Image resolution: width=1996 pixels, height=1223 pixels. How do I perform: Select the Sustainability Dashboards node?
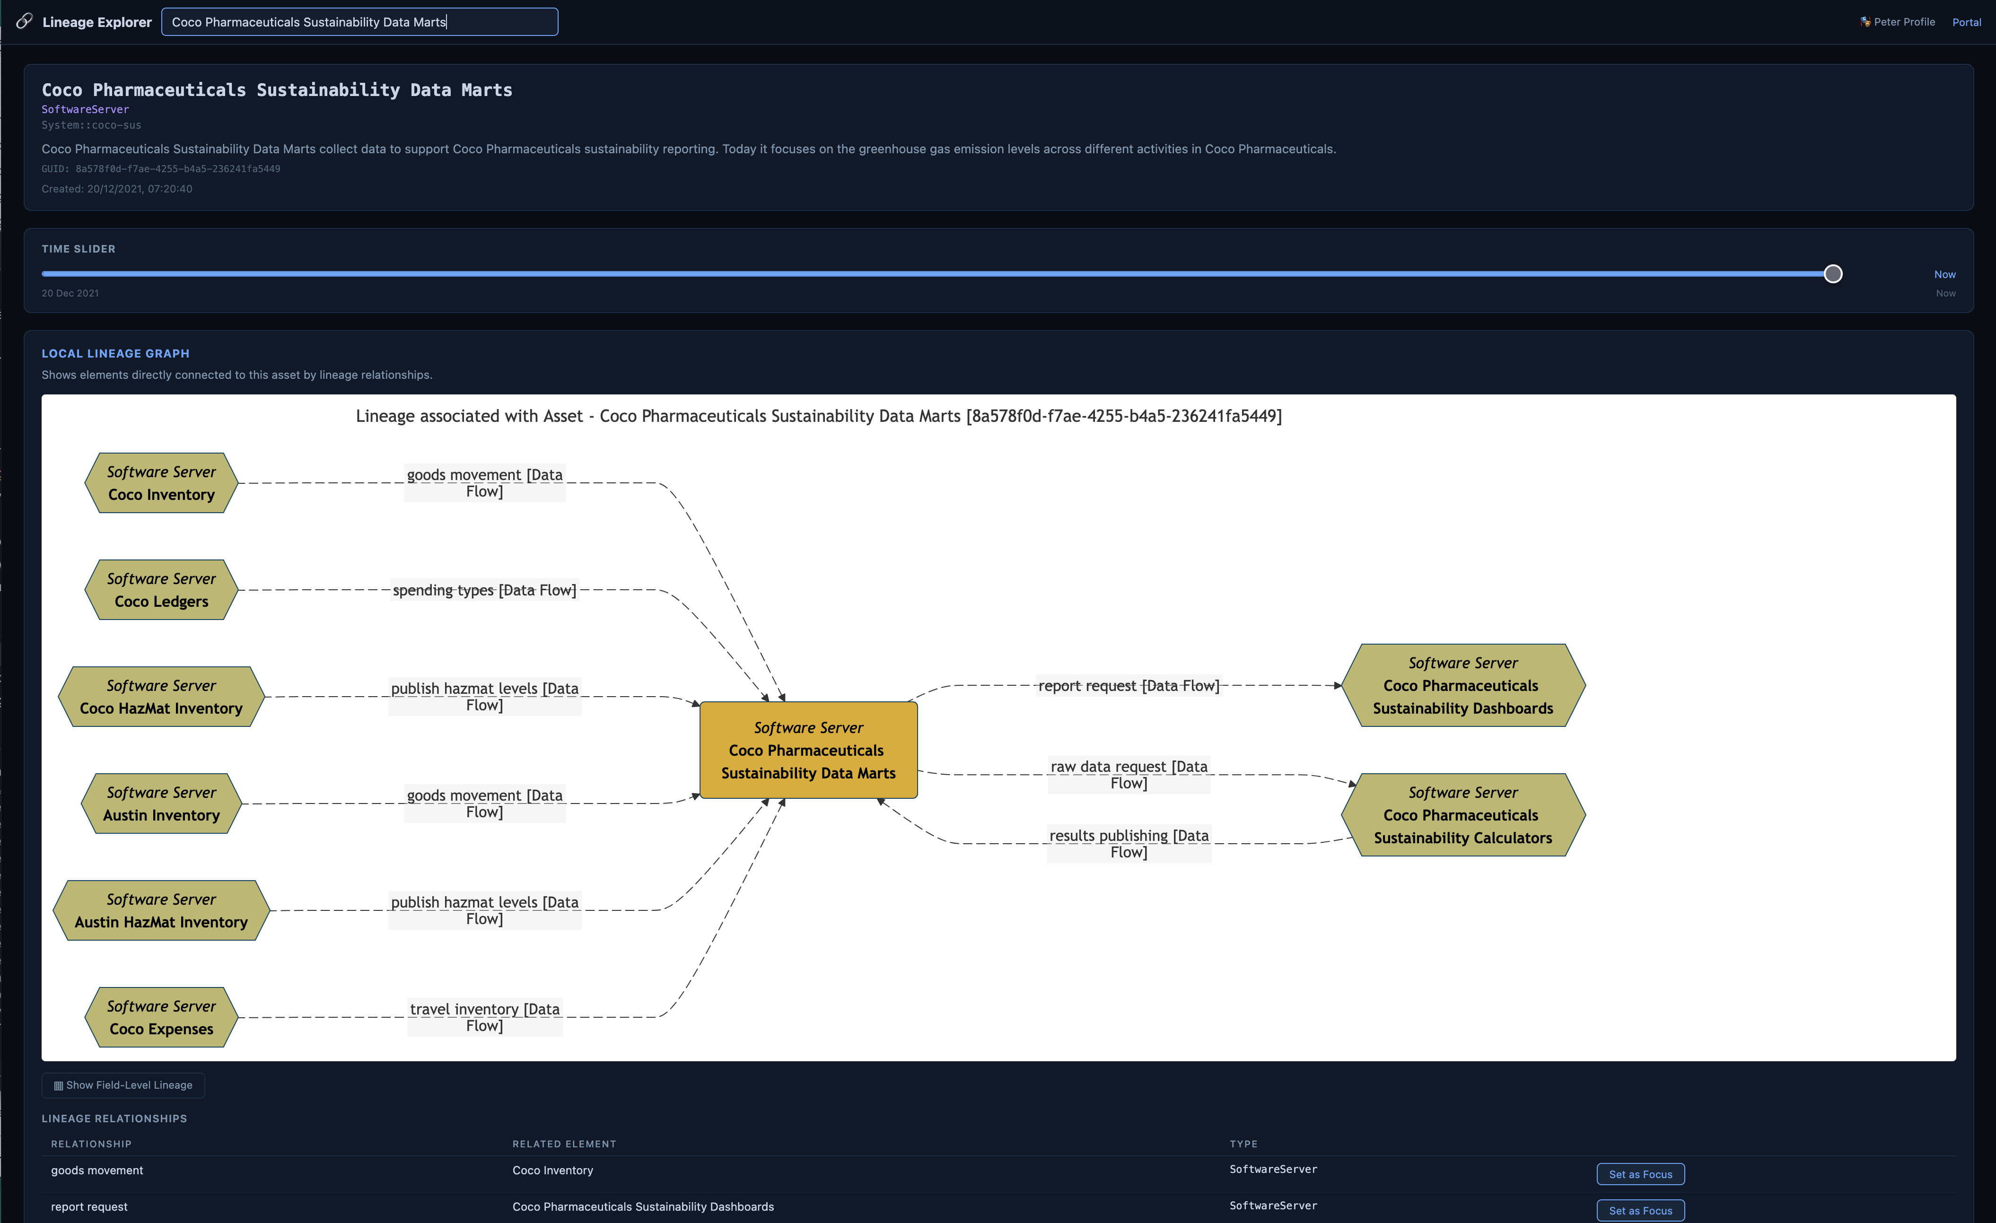(1463, 685)
